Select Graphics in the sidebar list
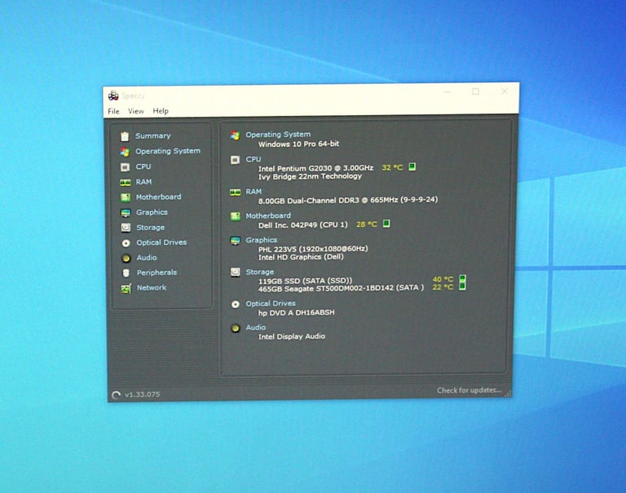Viewport: 626px width, 493px height. pos(152,212)
